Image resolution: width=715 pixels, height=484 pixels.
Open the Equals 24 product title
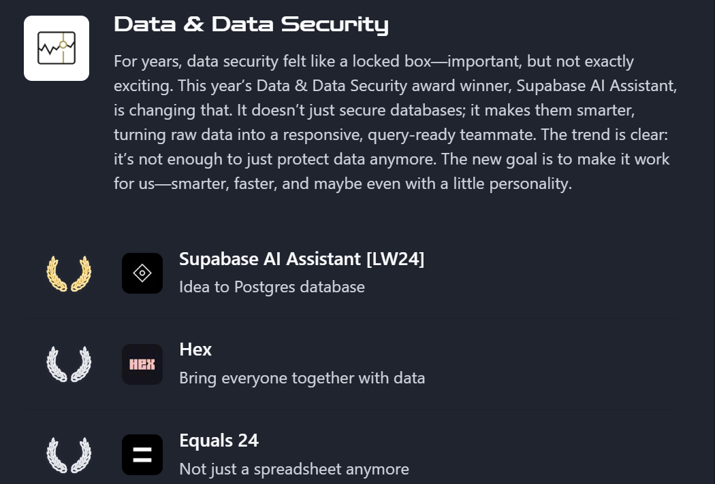219,440
